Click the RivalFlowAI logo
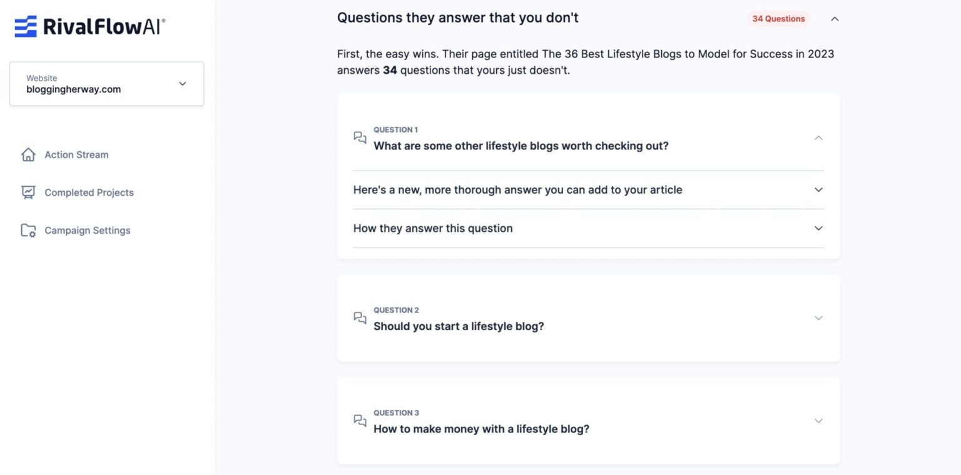The width and height of the screenshot is (961, 475). click(x=88, y=26)
